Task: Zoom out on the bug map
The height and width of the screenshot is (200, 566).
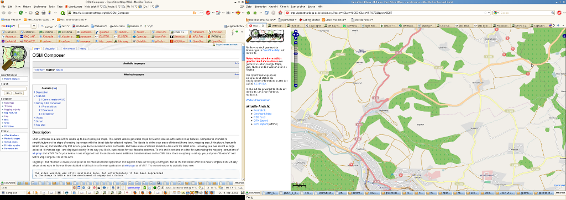Action: 296,85
